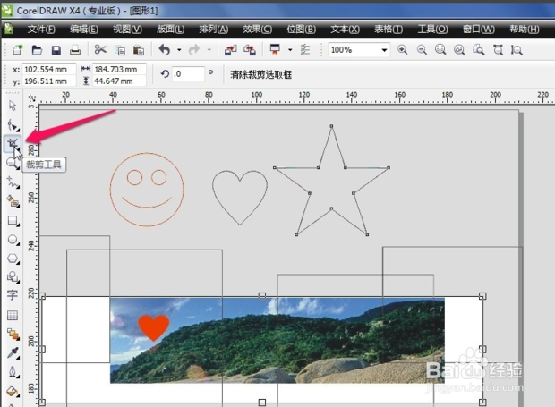The image size is (555, 407).
Task: Select the Shape edit tool
Action: 13,124
